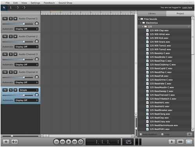Toggle the loop playback button
The image size is (195, 147).
tap(81, 142)
